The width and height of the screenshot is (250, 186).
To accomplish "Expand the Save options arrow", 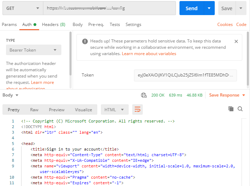I will coord(241,8).
